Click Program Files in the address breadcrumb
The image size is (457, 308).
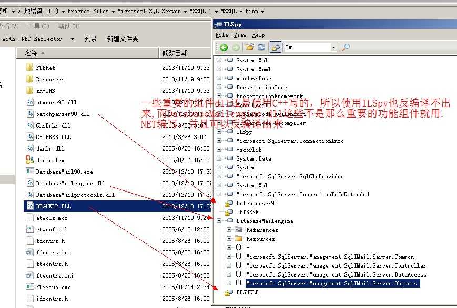pyautogui.click(x=88, y=12)
